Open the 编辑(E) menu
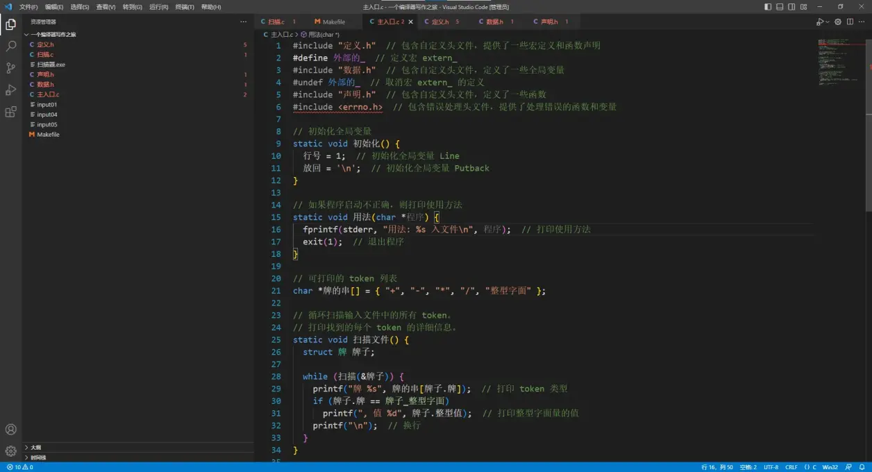The height and width of the screenshot is (472, 872). [x=54, y=6]
